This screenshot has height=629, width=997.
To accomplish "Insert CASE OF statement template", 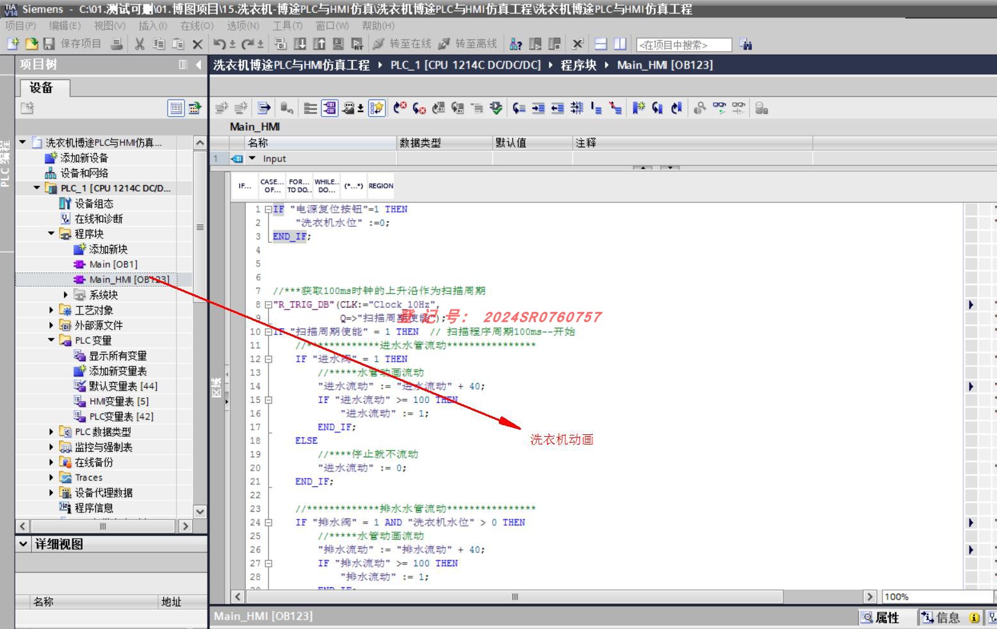I will pos(272,186).
